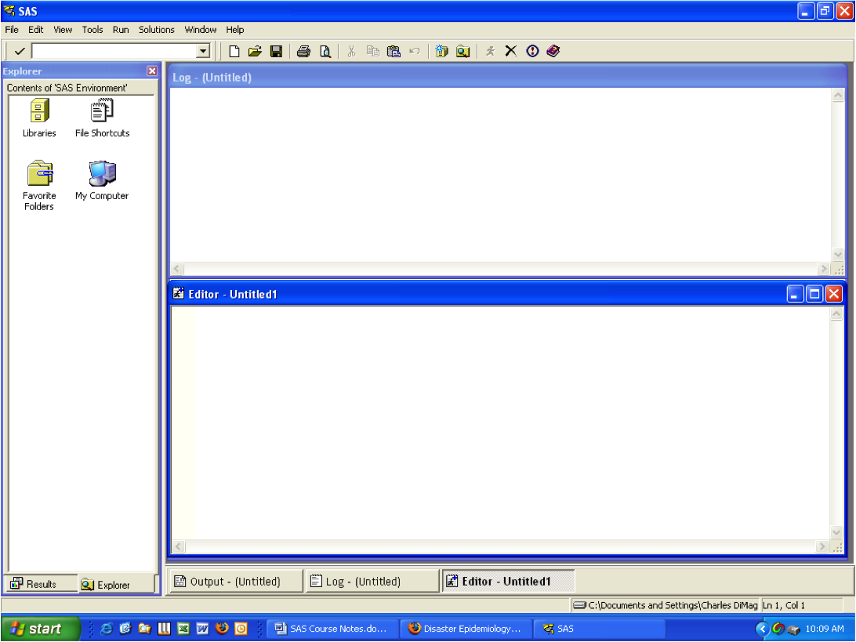Open the File menu
Screen dimensions: 856x642
(12, 30)
